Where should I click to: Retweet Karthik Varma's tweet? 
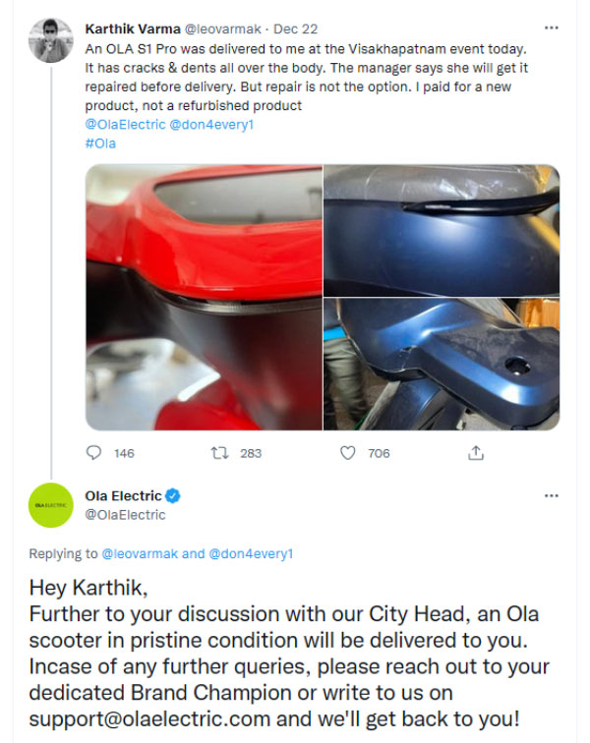click(x=221, y=453)
